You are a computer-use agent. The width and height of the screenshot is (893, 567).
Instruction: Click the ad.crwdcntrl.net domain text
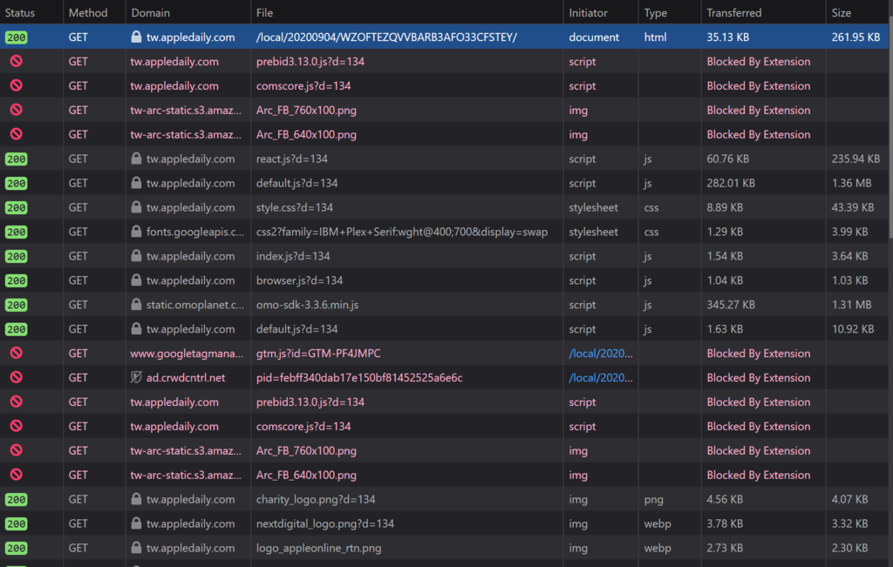pos(185,378)
